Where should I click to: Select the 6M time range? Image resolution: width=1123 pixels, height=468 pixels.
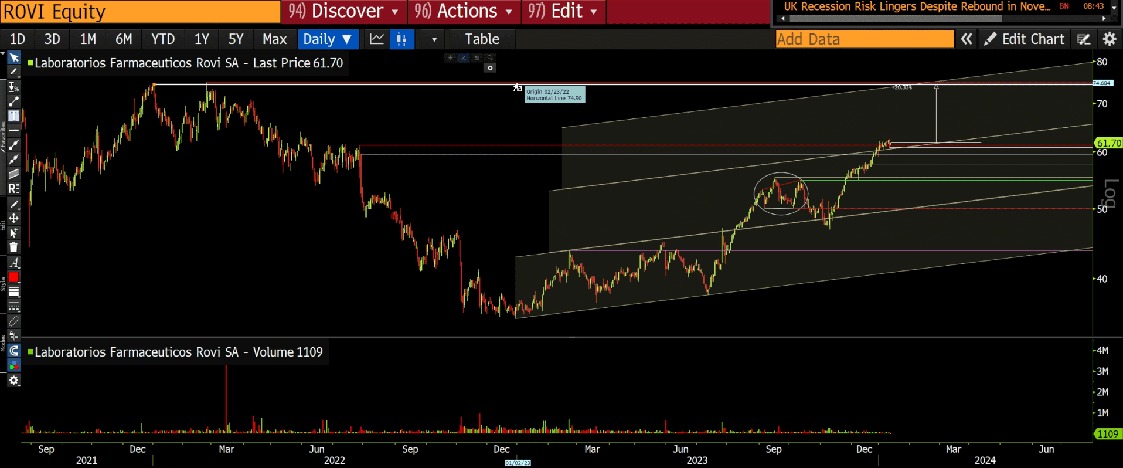[x=124, y=39]
